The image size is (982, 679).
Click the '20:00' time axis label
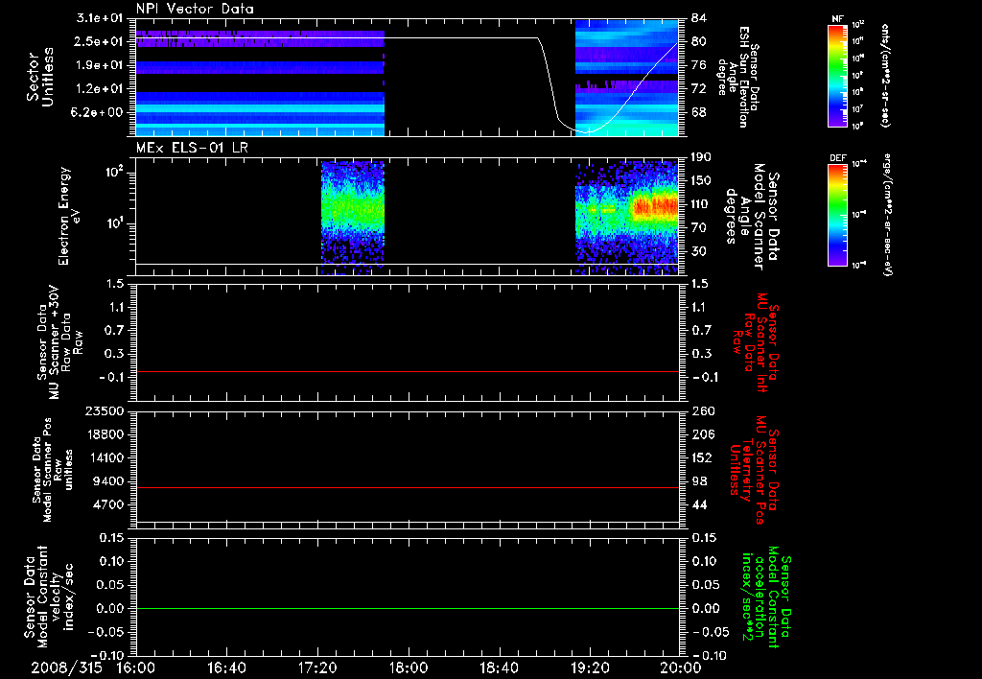(x=681, y=667)
